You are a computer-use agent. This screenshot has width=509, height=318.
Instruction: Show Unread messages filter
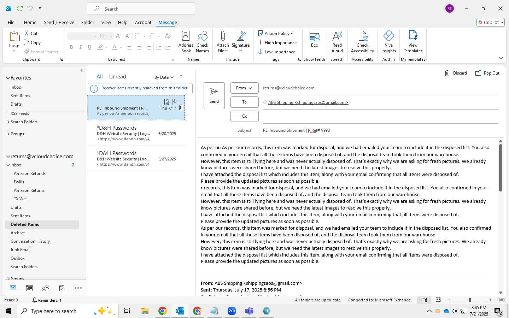(x=118, y=77)
